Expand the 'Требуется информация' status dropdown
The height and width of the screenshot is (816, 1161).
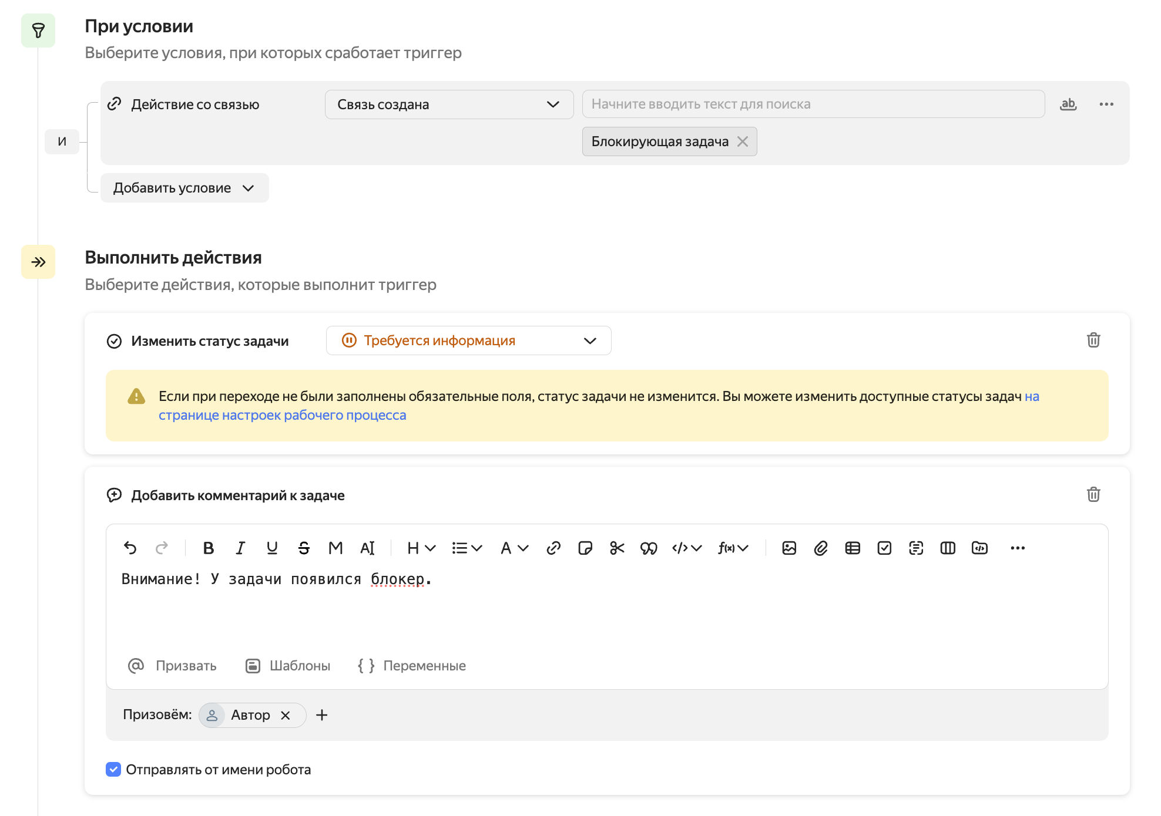[468, 340]
